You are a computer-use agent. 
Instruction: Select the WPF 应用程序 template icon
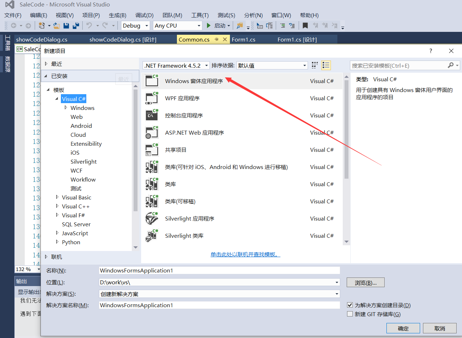pos(152,98)
